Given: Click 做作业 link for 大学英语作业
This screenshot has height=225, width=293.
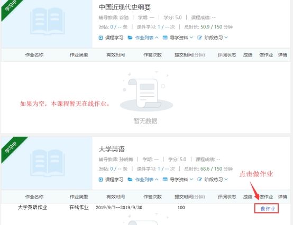Looking at the screenshot, I should pos(268,209).
